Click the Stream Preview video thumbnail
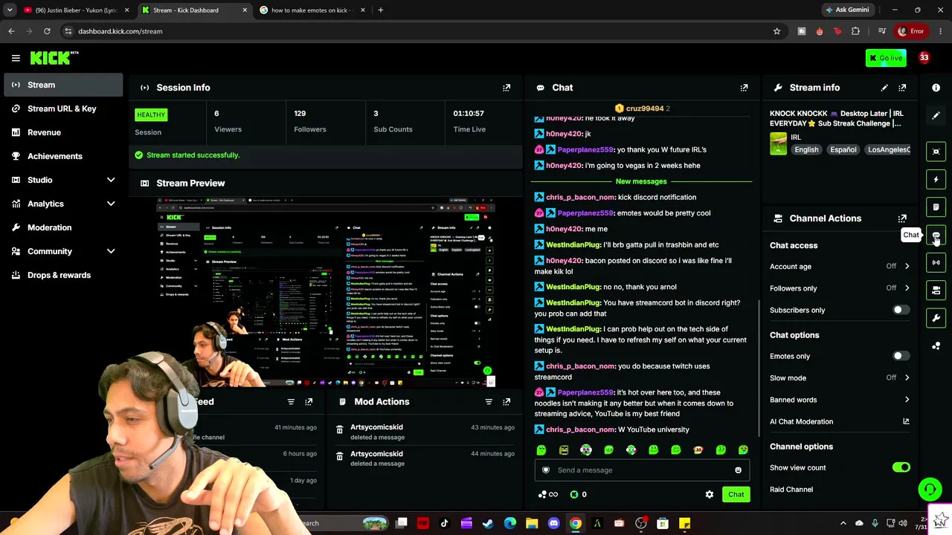Screen dimensions: 952x535 pyautogui.click(x=326, y=292)
